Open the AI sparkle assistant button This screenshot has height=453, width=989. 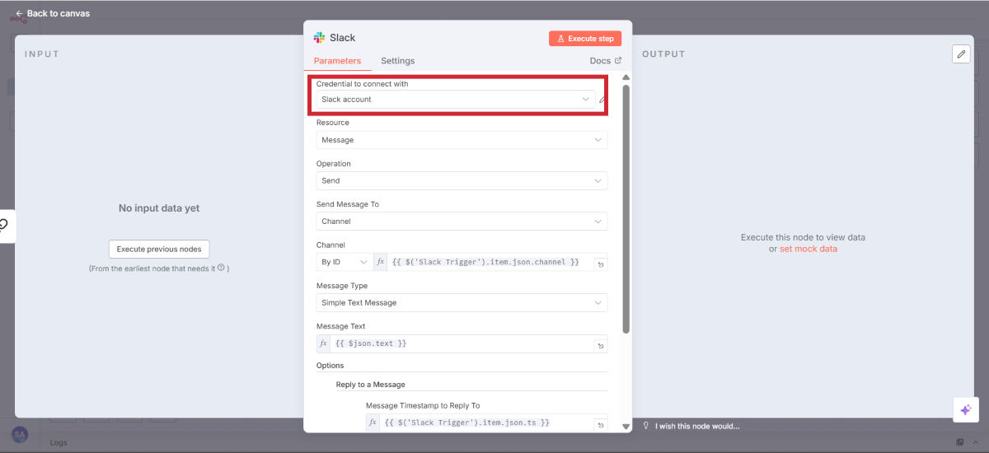pyautogui.click(x=965, y=409)
